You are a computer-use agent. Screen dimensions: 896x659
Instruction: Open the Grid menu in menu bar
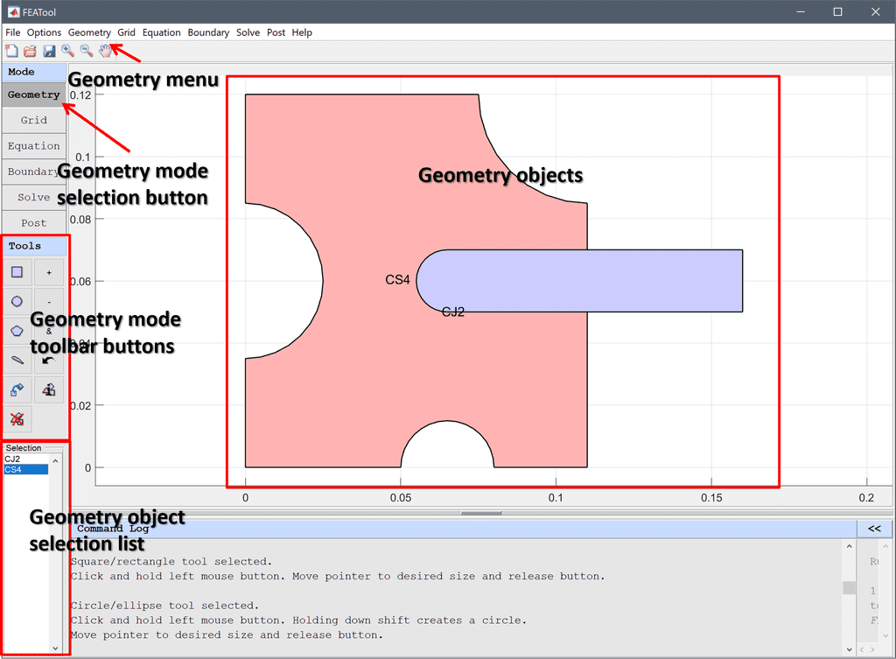coord(126,32)
